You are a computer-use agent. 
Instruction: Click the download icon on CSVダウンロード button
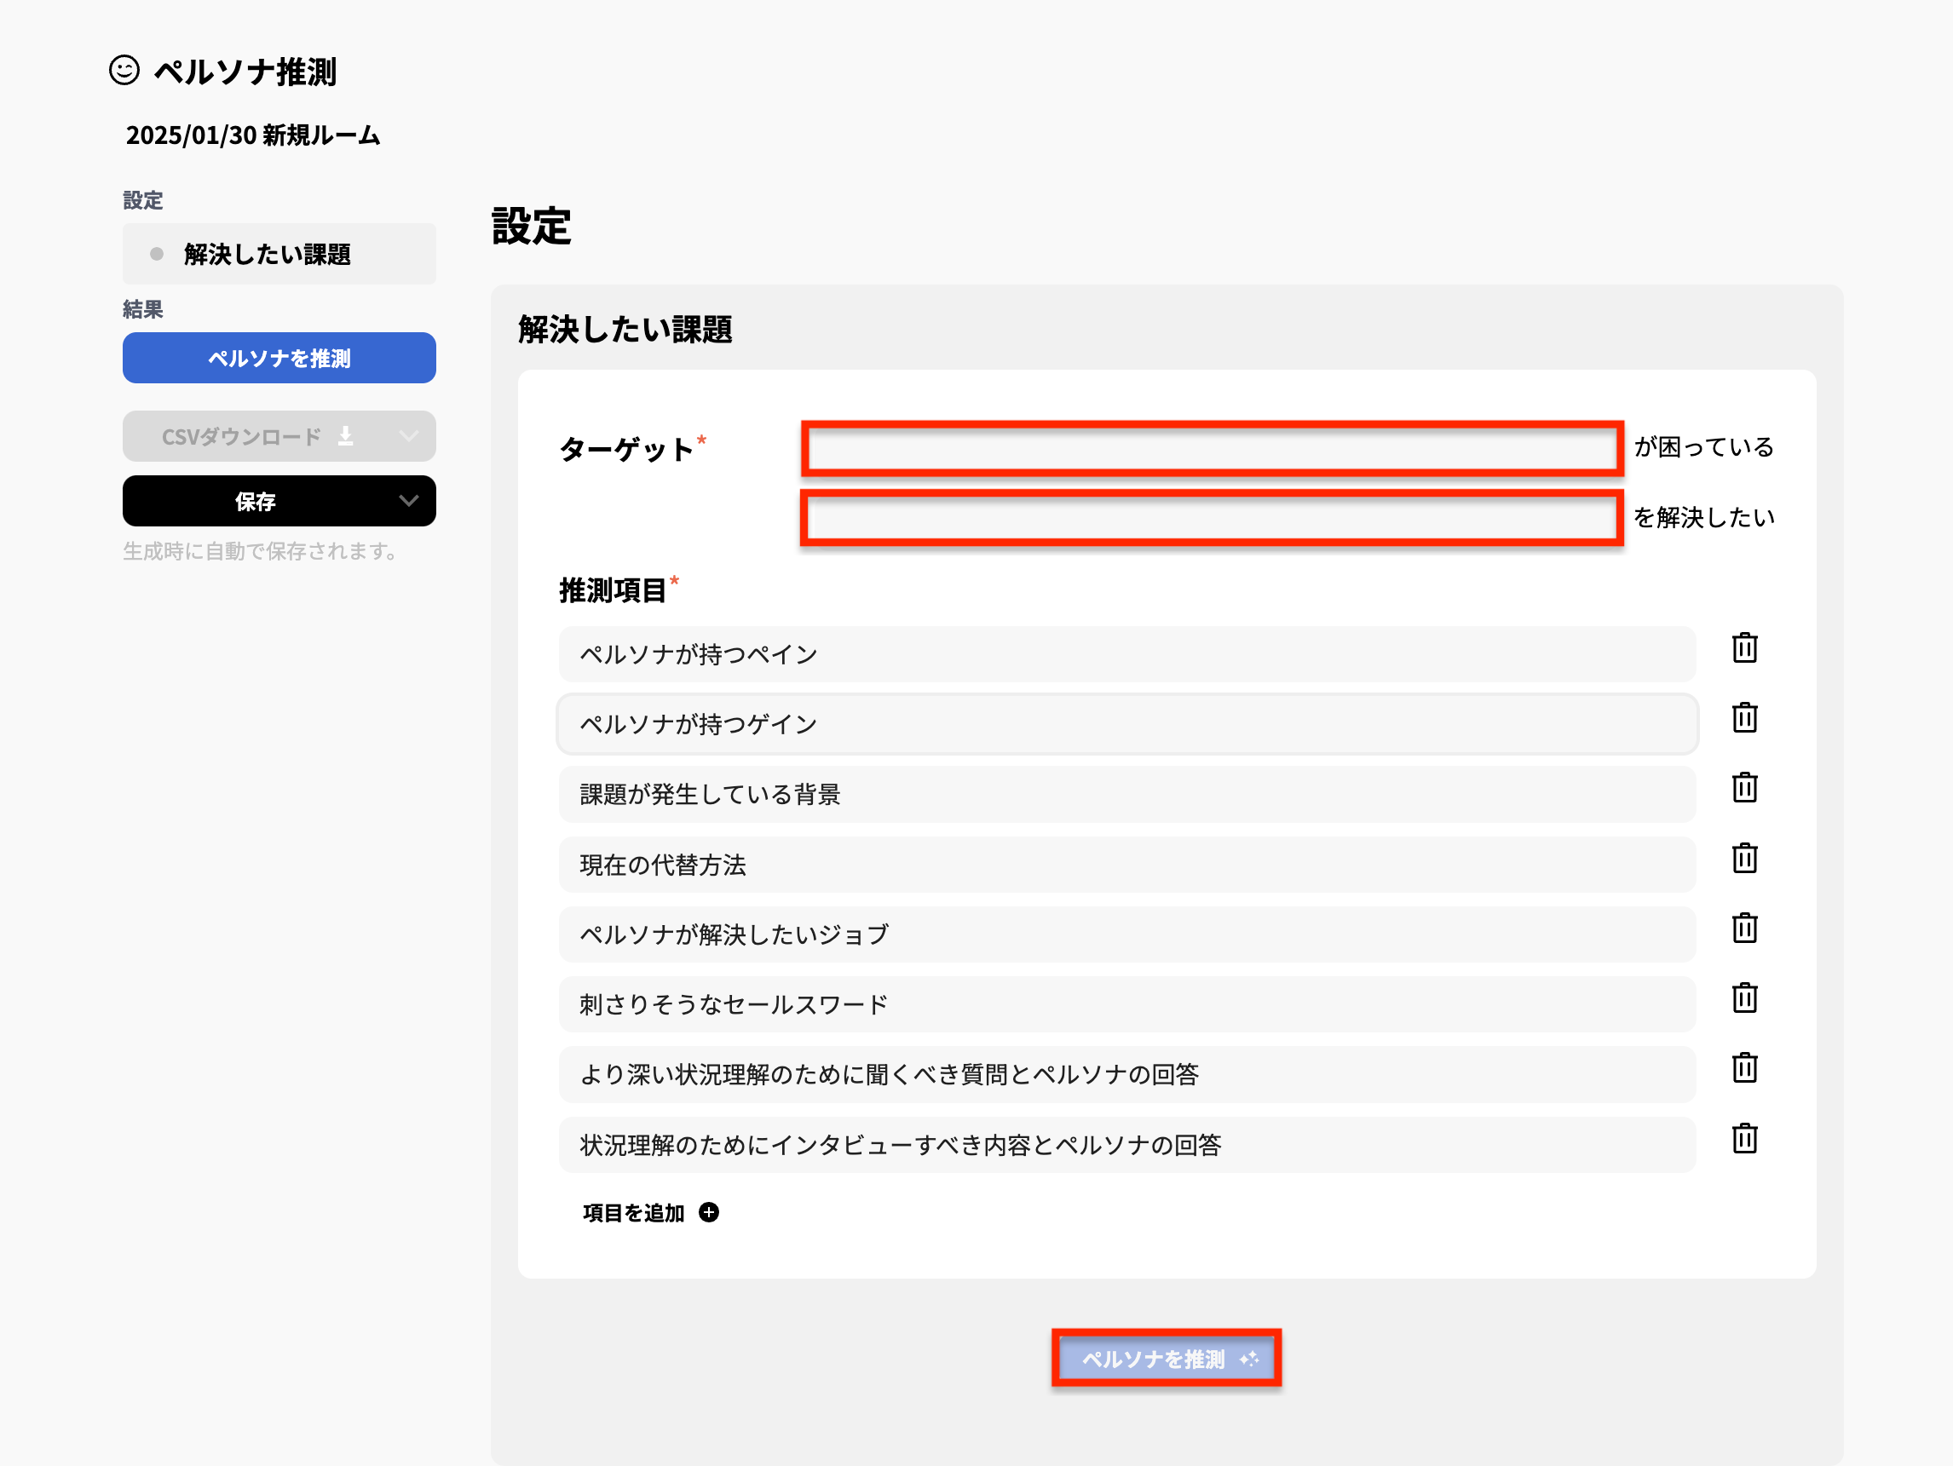click(x=346, y=436)
